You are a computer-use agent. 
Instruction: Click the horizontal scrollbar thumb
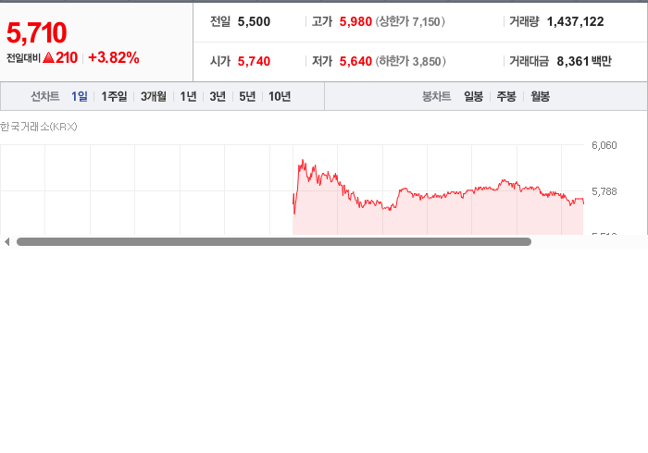(x=274, y=242)
